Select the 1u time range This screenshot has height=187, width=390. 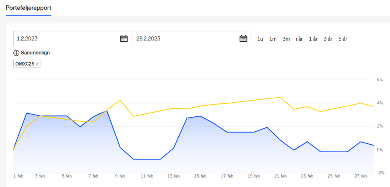tap(260, 39)
